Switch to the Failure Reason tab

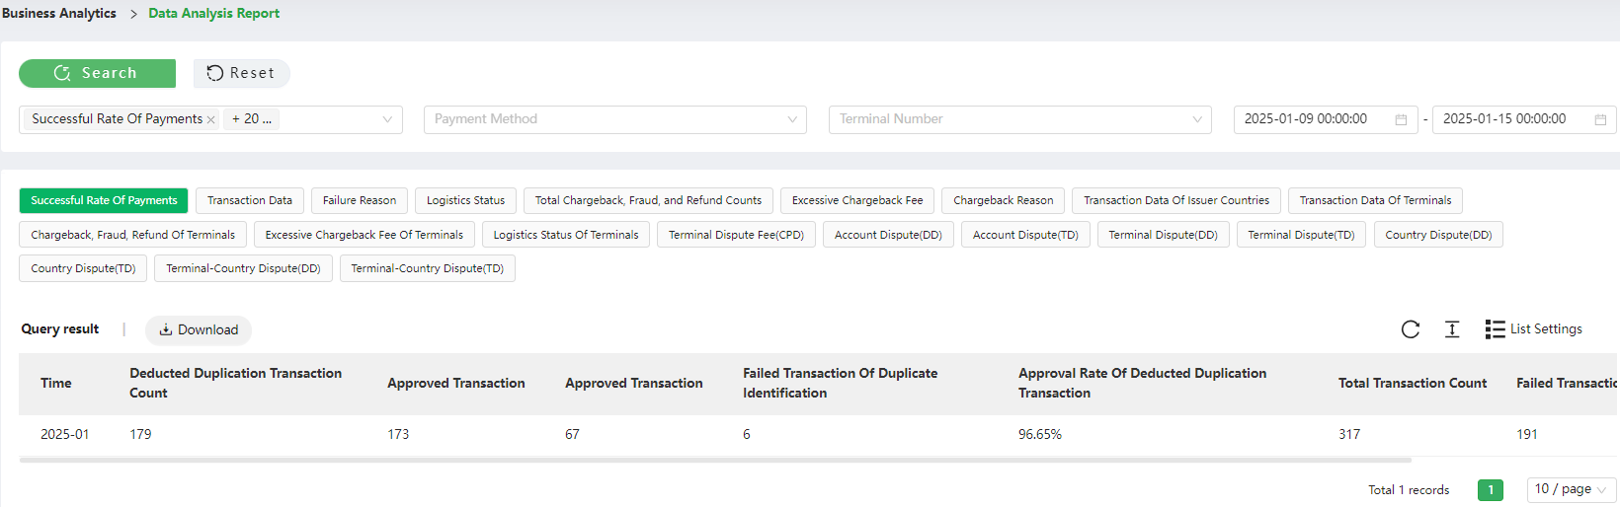pos(360,200)
